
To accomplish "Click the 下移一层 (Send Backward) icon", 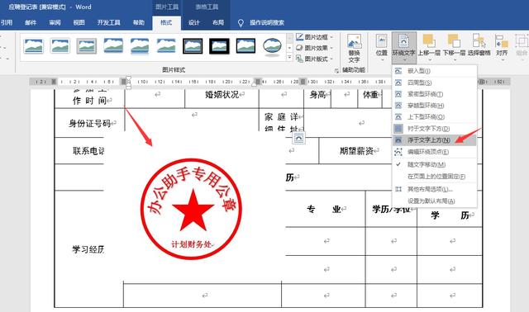I will click(454, 40).
